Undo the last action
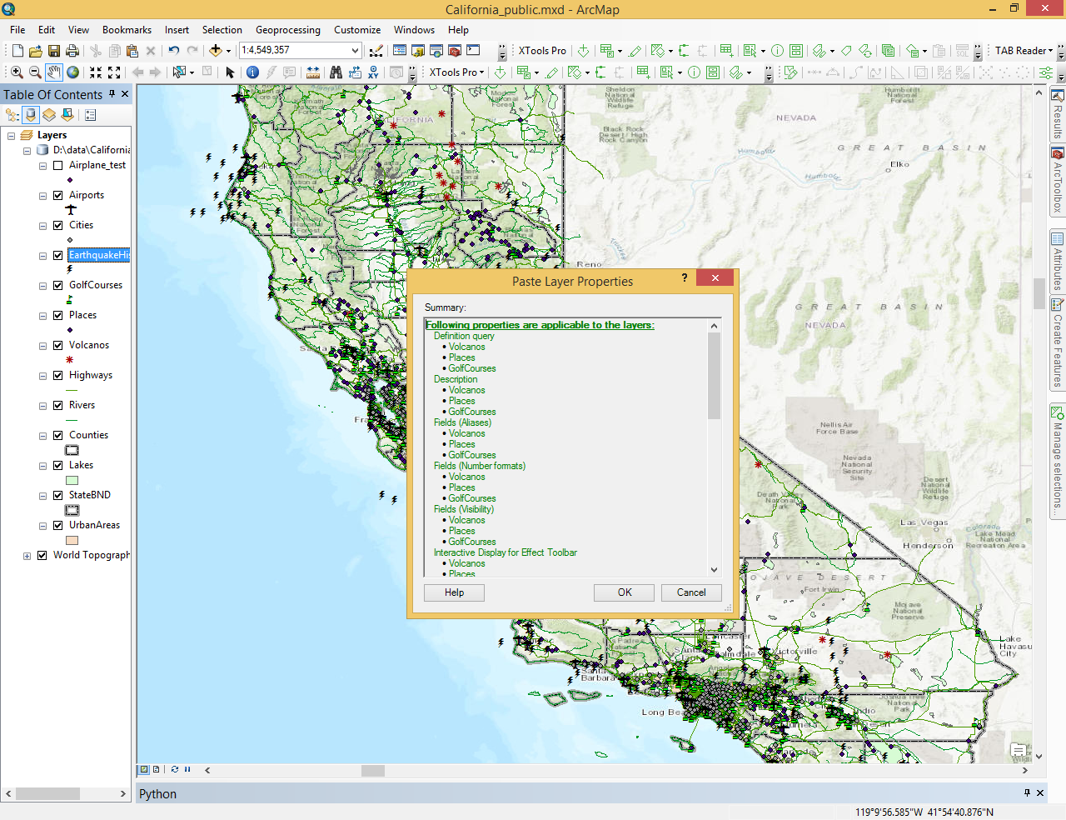 pyautogui.click(x=173, y=51)
